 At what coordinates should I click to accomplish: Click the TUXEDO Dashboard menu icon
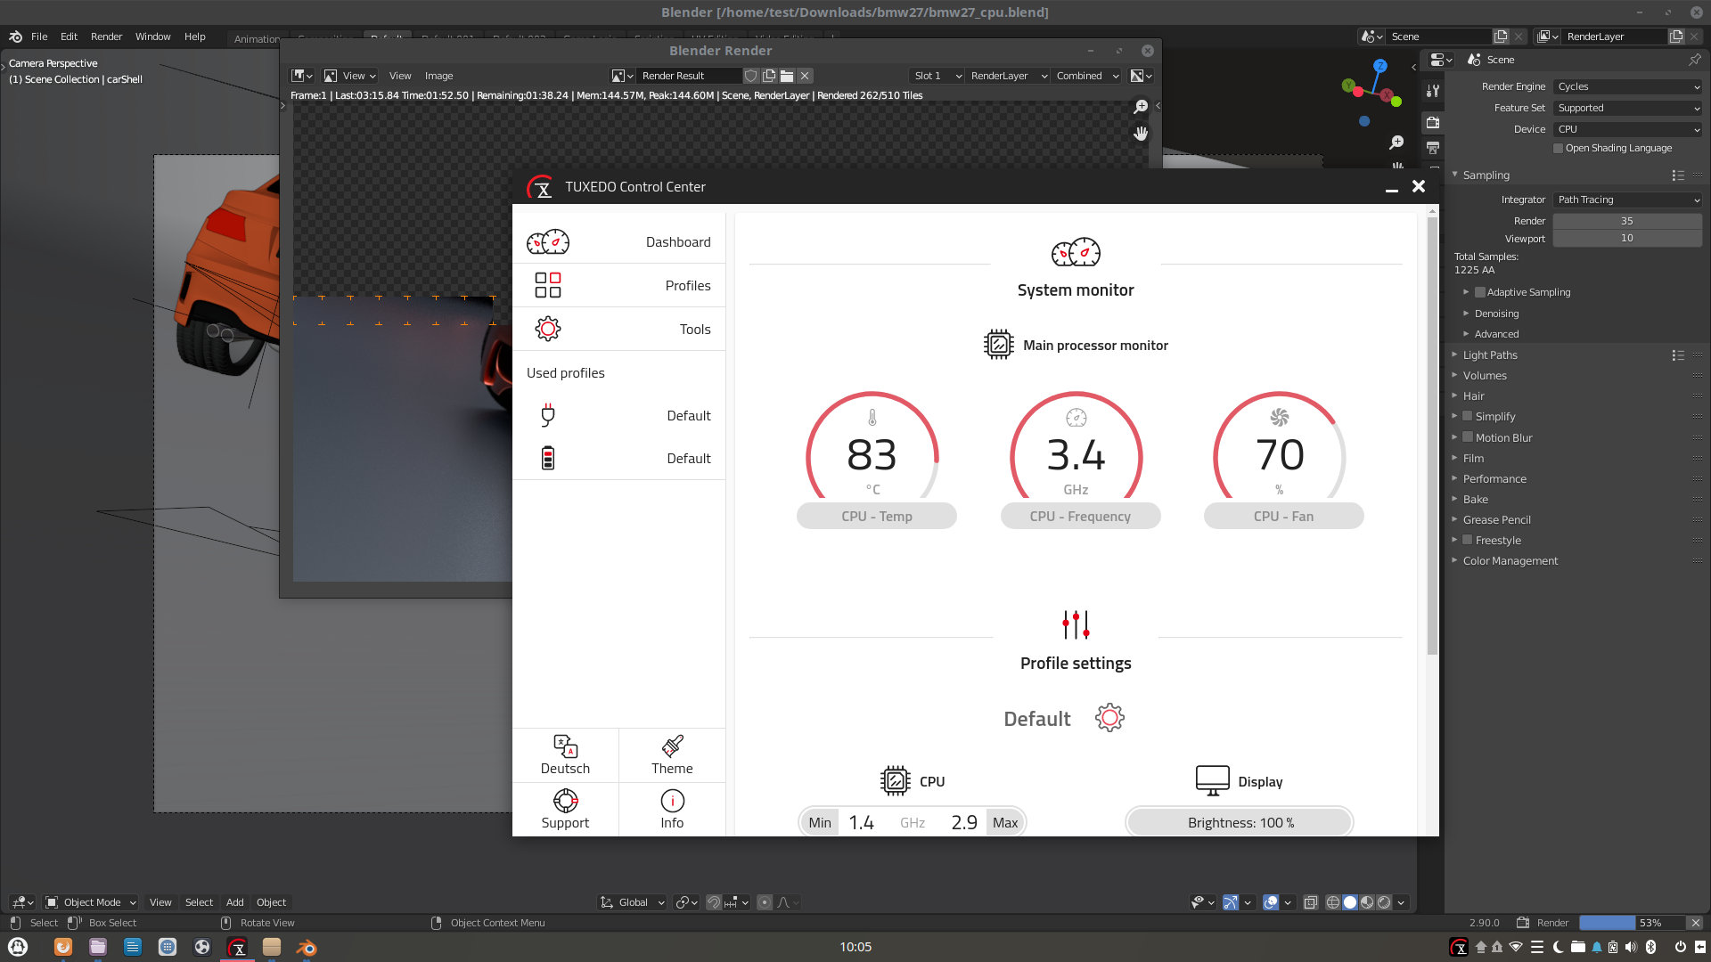548,242
